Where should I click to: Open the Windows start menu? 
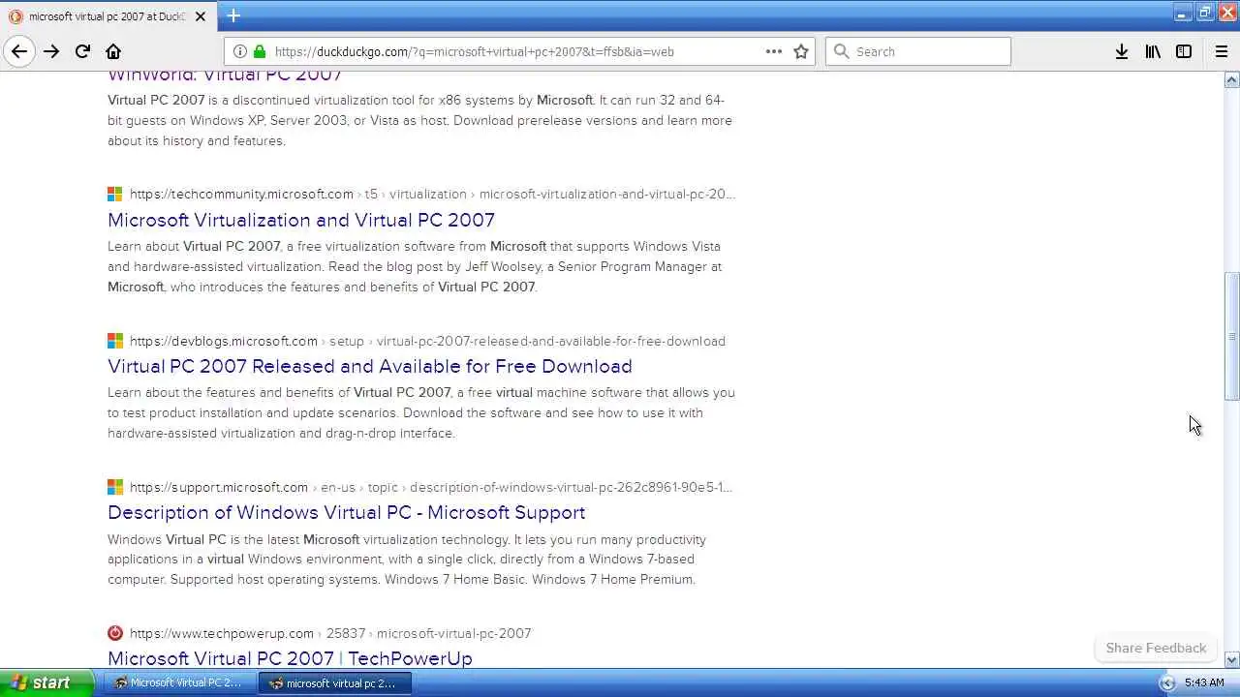46,682
